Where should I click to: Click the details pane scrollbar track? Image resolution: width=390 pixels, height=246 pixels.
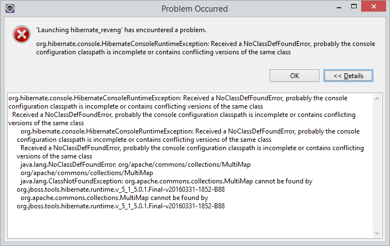click(x=377, y=166)
